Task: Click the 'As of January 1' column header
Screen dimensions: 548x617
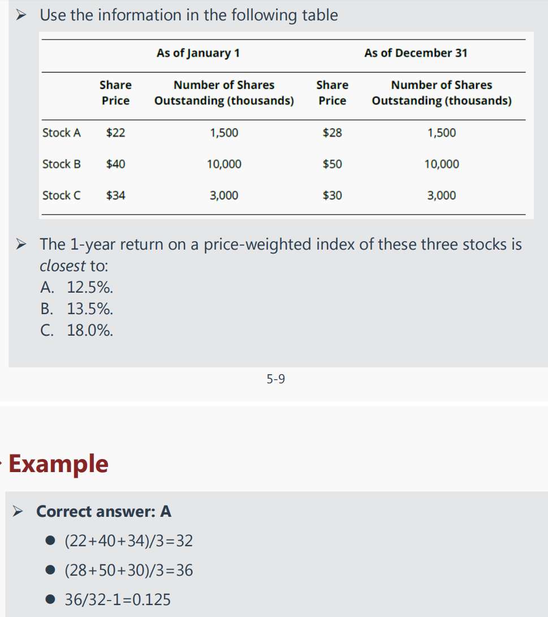Action: [x=198, y=53]
